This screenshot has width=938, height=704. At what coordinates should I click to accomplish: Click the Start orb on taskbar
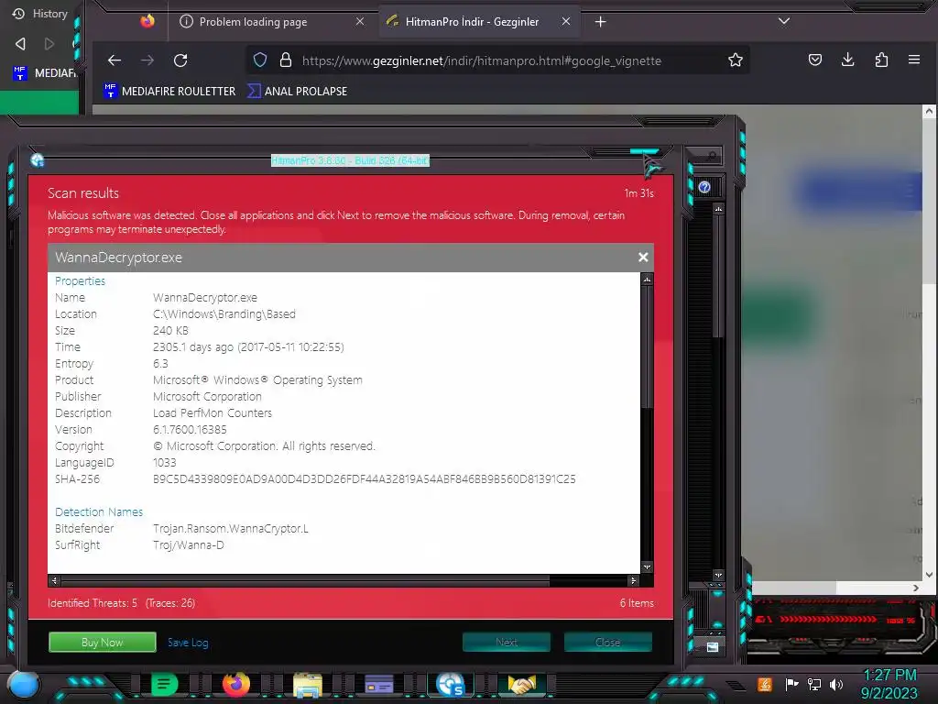coord(23,685)
